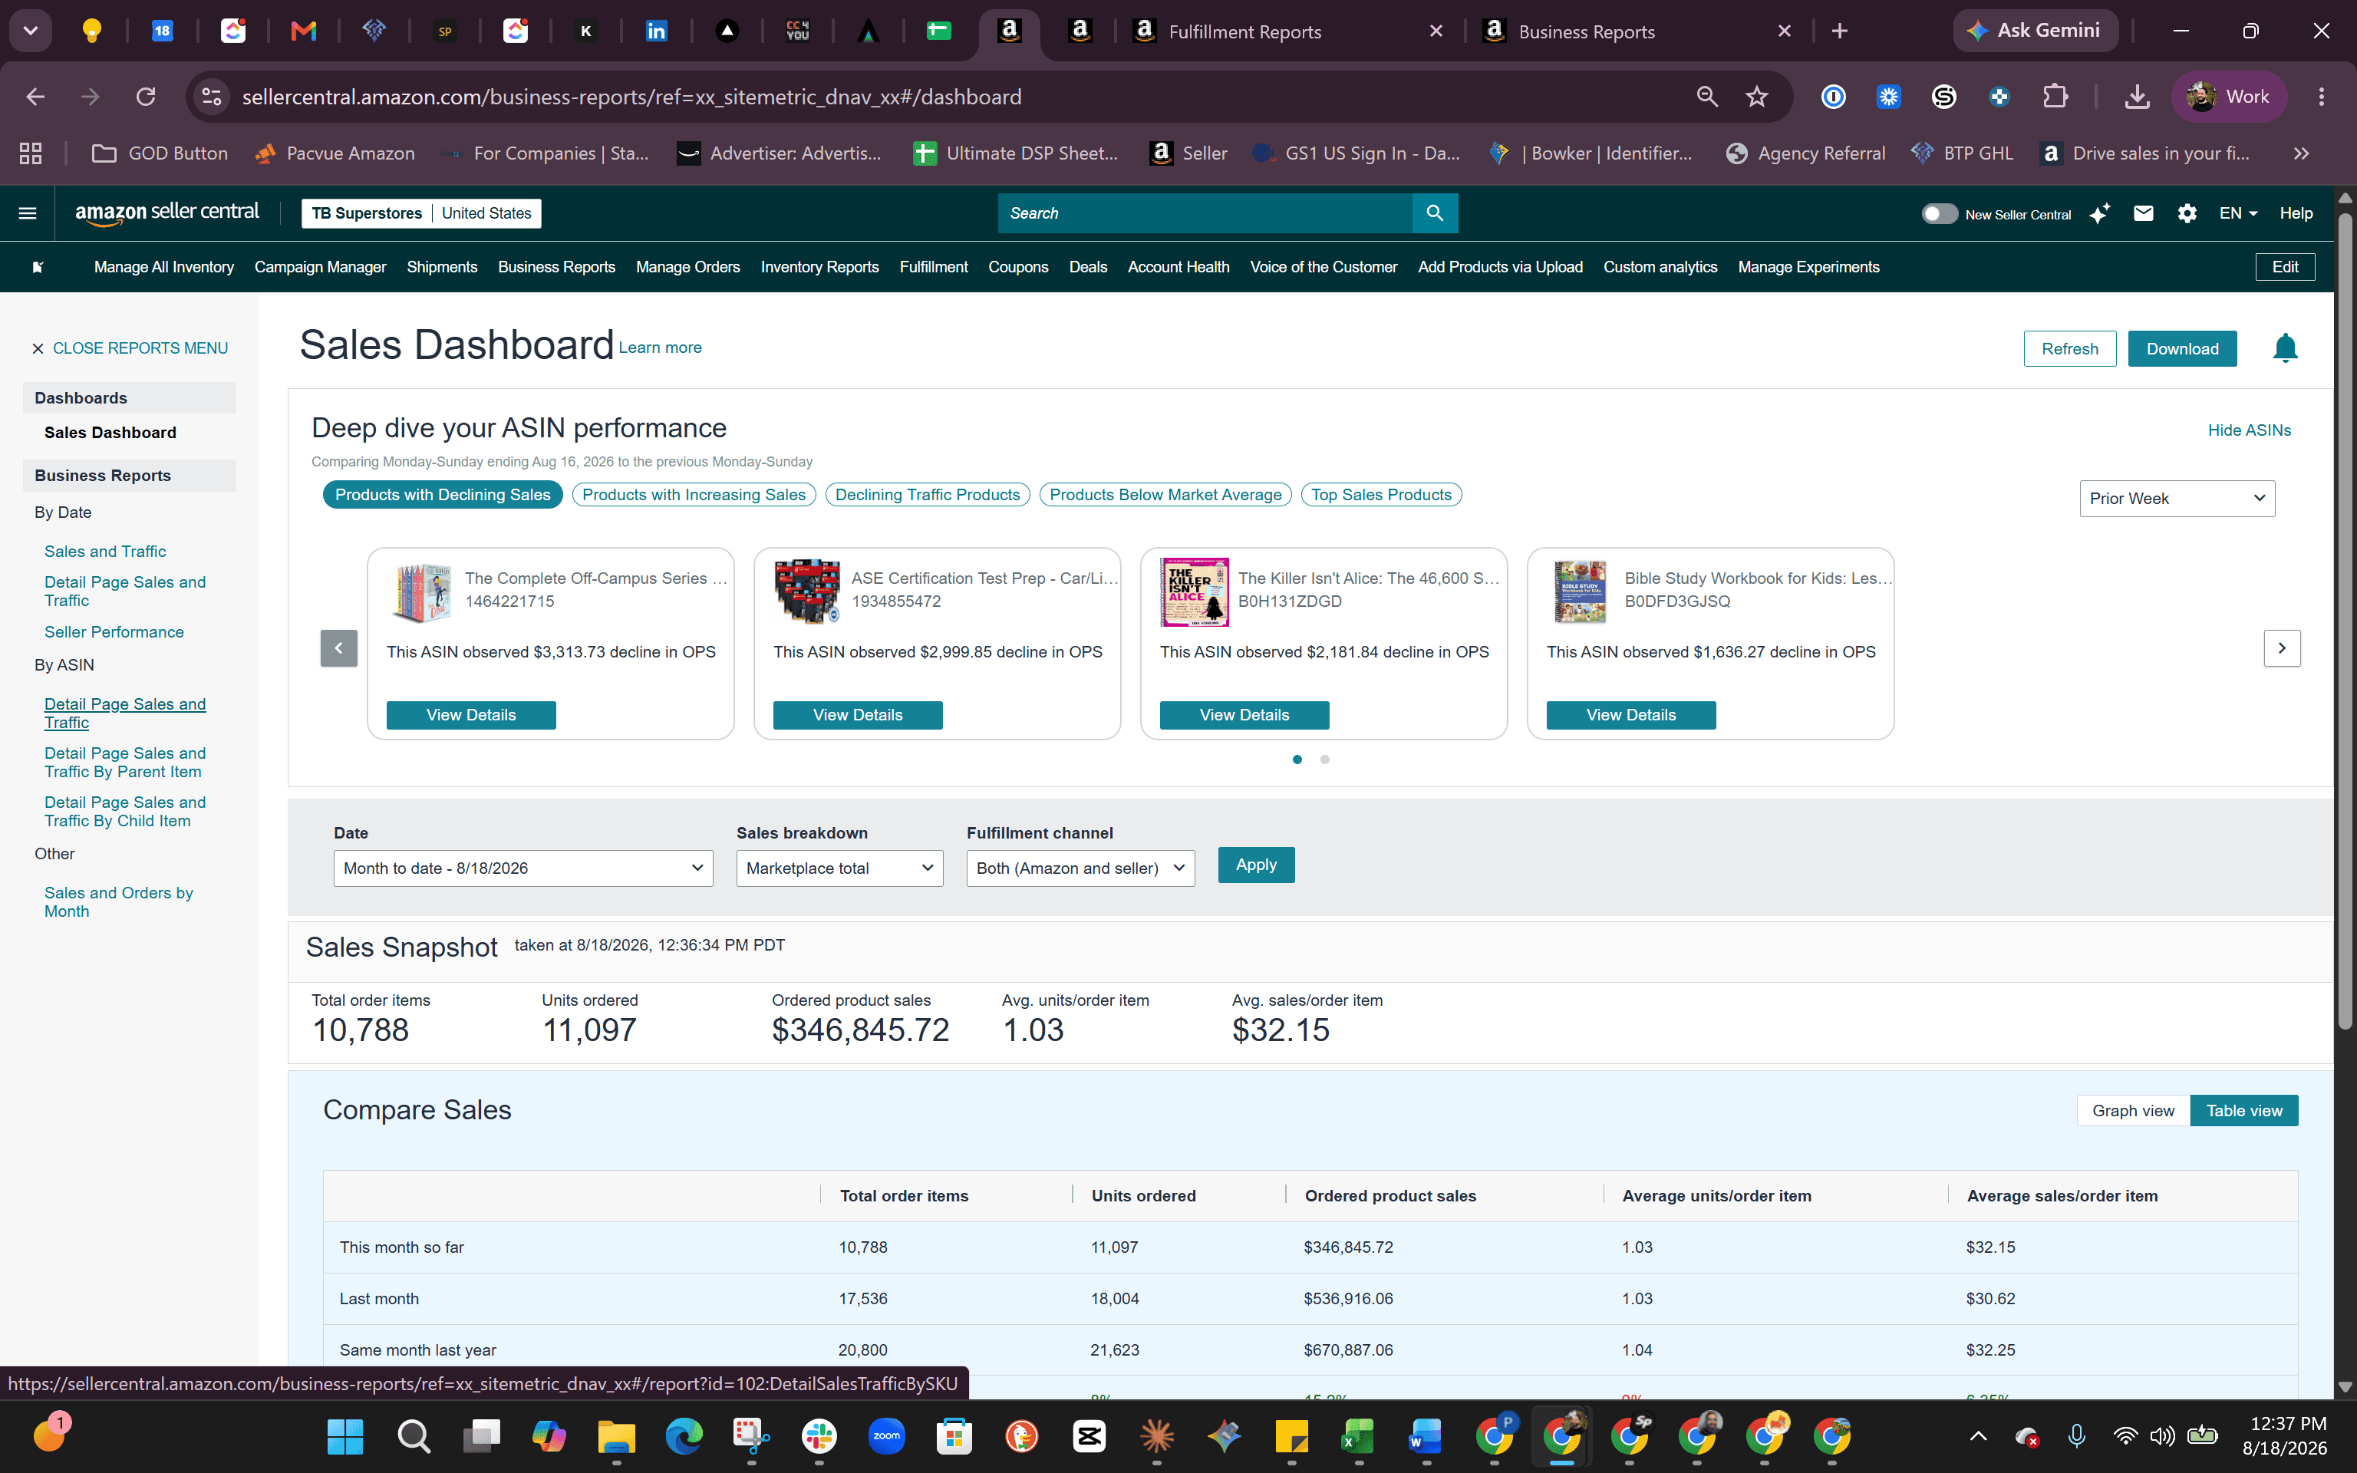Click Hide ASINs link
The width and height of the screenshot is (2357, 1473).
(2249, 430)
